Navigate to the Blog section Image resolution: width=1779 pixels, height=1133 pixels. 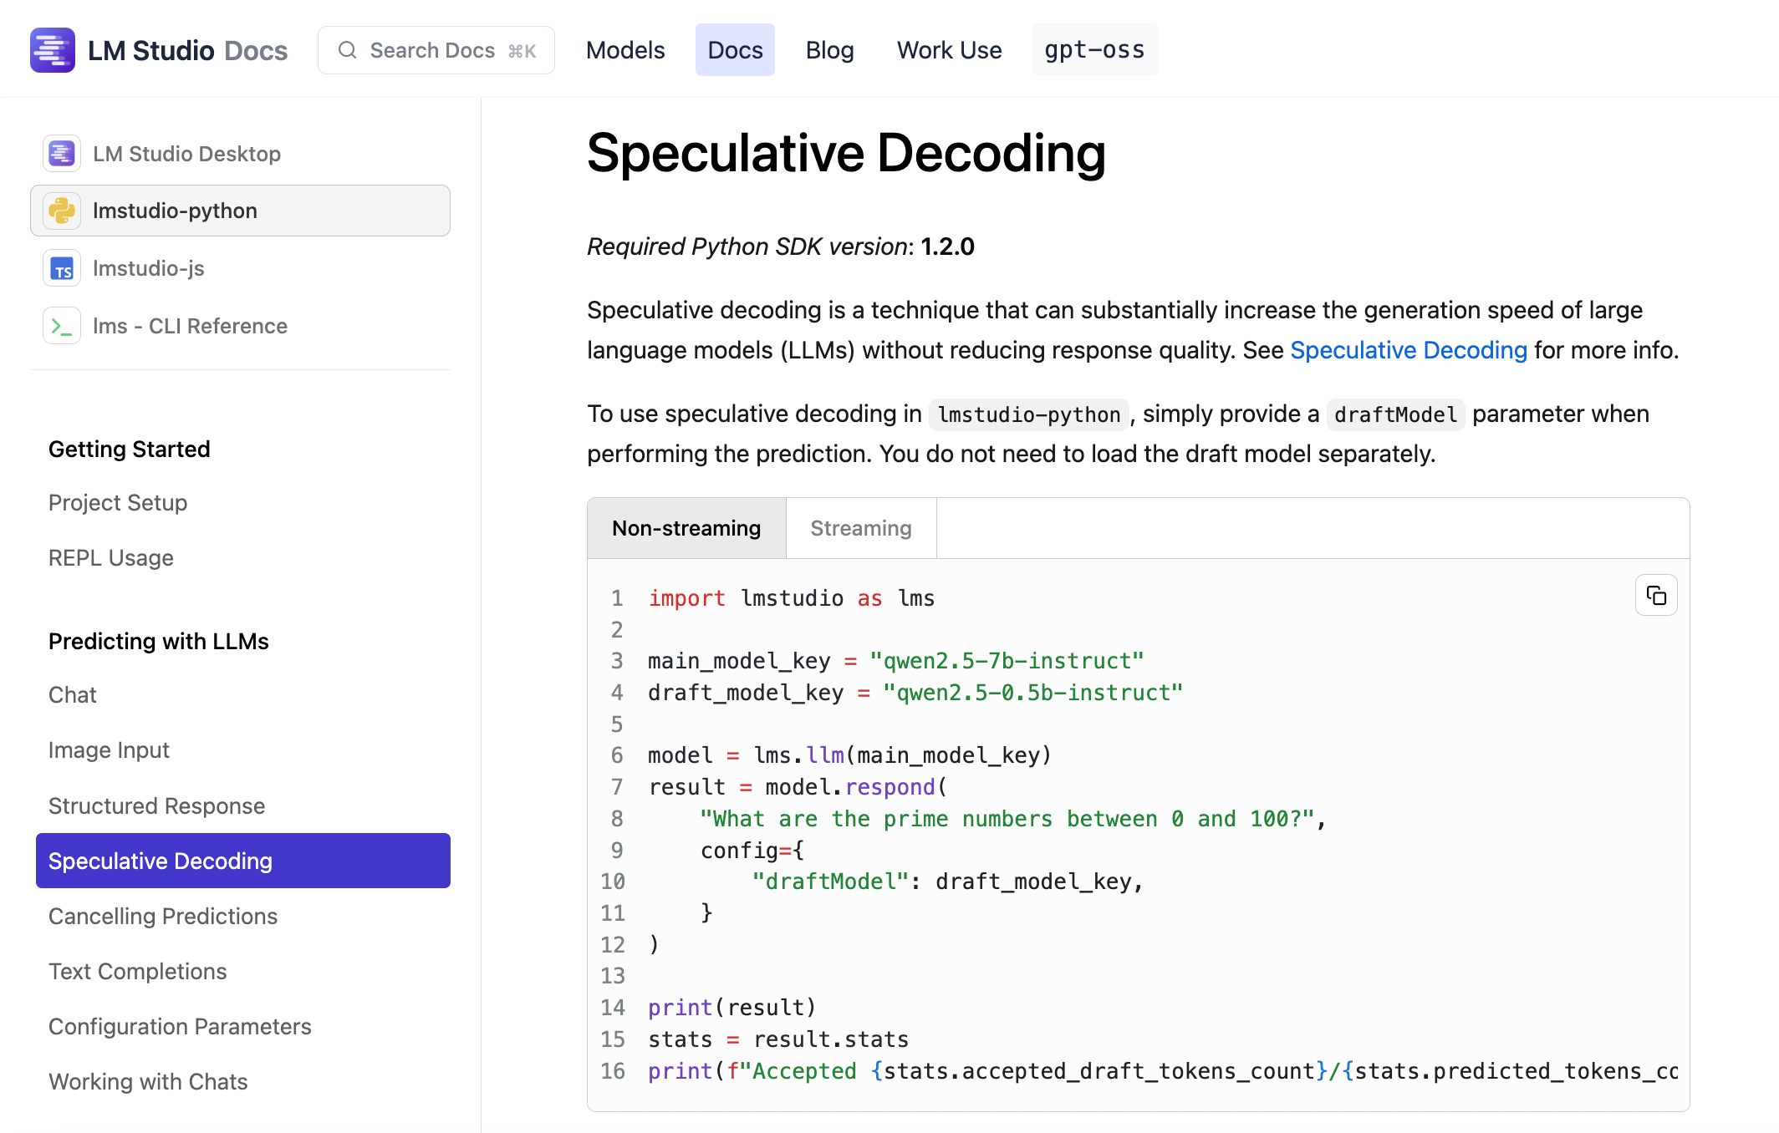(829, 49)
